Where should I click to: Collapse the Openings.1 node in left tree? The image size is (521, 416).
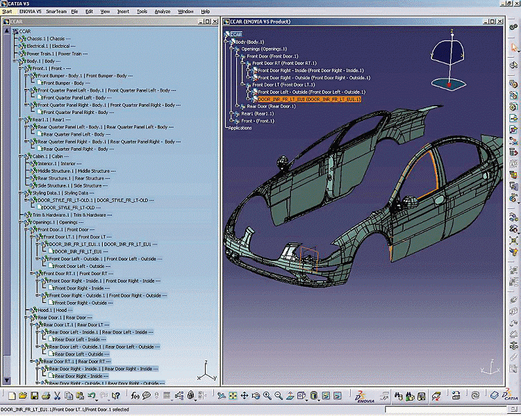click(x=20, y=222)
